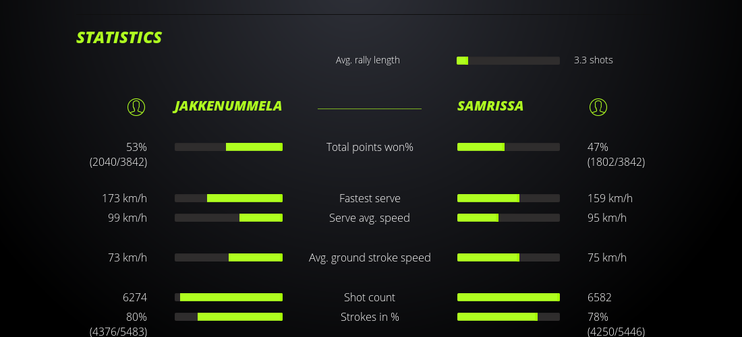Click Samrissa's player profile icon

[x=598, y=106]
